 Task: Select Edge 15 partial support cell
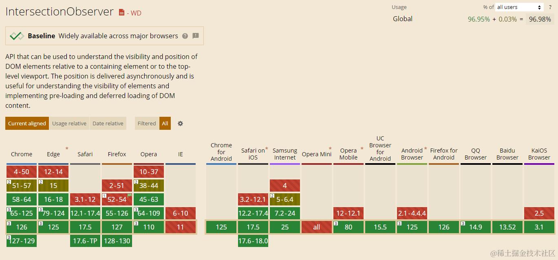pos(53,186)
